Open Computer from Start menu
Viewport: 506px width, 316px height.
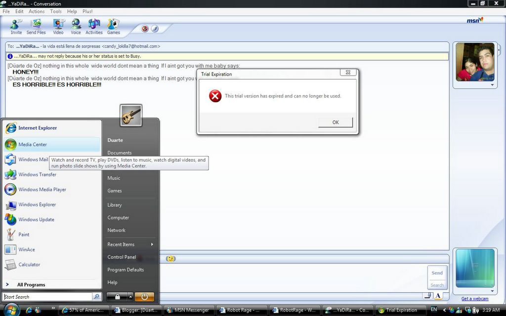tap(118, 218)
